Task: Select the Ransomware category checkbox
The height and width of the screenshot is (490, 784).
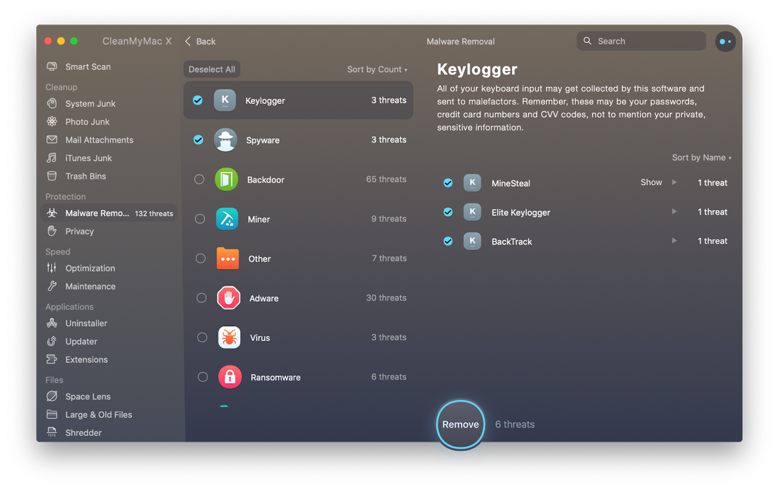Action: (202, 377)
